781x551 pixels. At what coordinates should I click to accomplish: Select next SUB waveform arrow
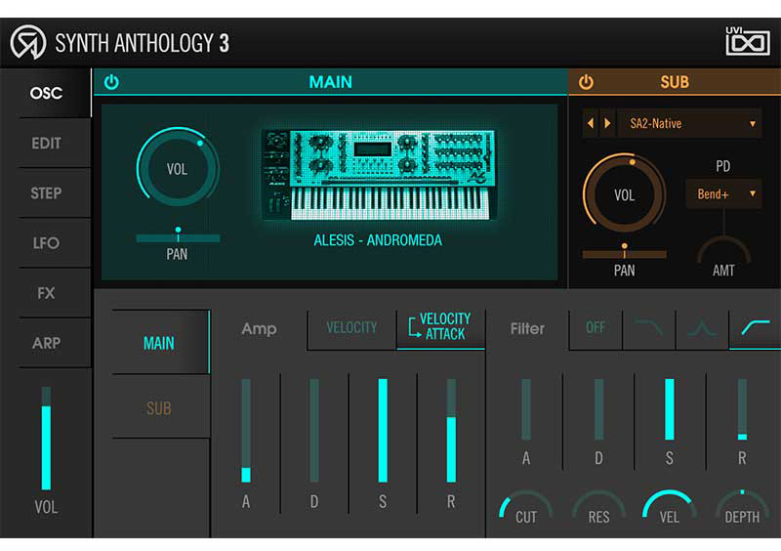(607, 123)
